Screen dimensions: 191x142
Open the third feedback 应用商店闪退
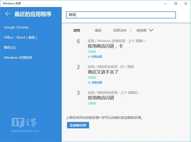point(101,98)
